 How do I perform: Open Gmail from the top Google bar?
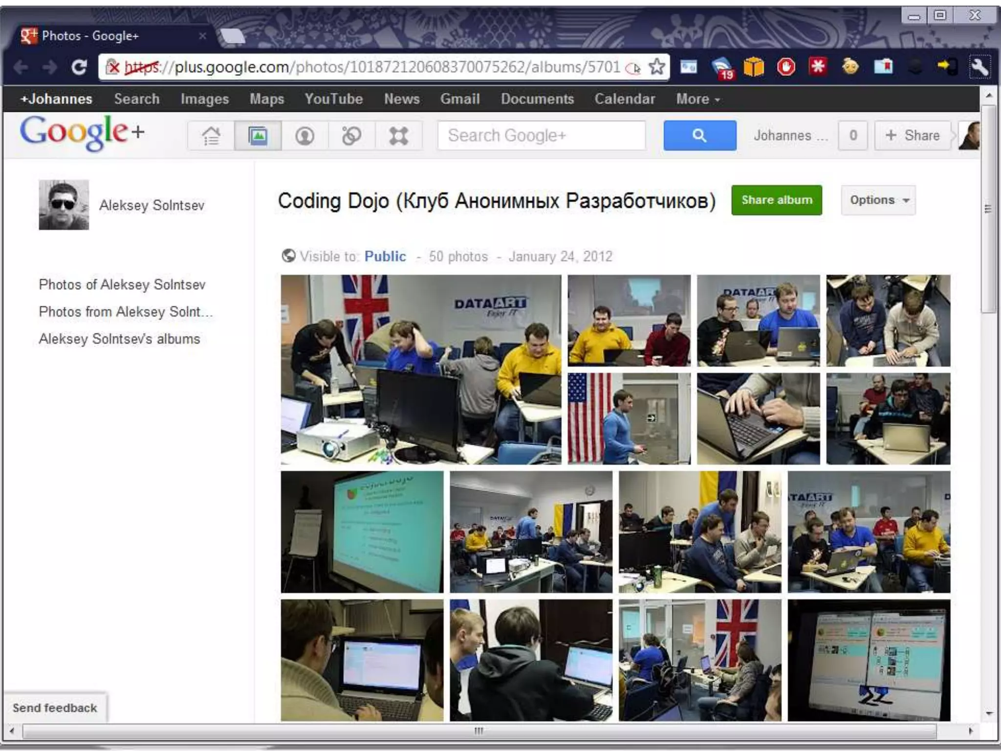pos(459,99)
